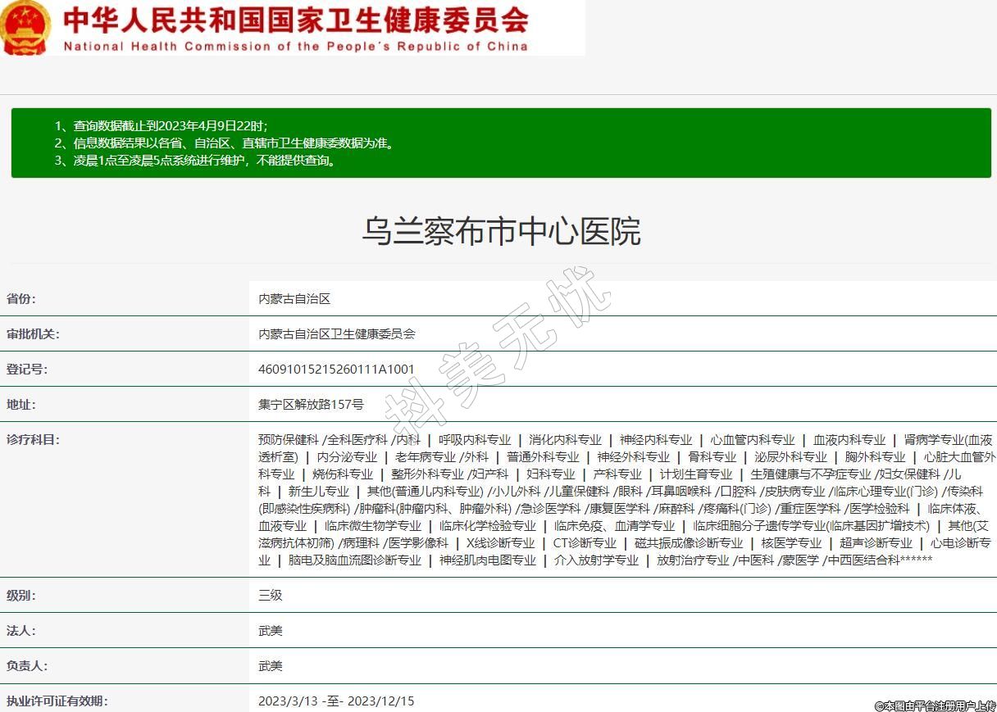Click the 武美 value in the 法人 row

(x=270, y=631)
